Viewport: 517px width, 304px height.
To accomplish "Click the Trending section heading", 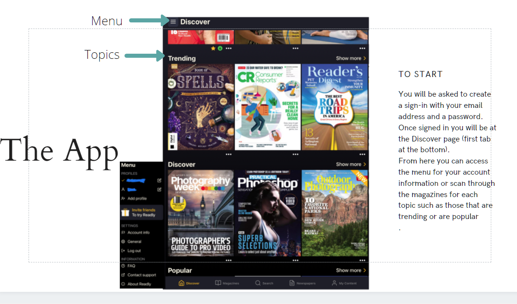I will [182, 58].
